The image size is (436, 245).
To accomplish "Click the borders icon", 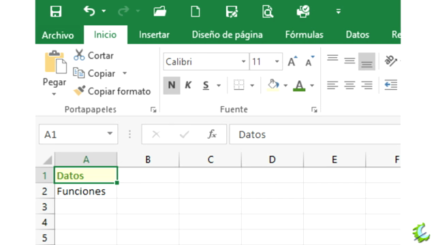I will (x=238, y=85).
